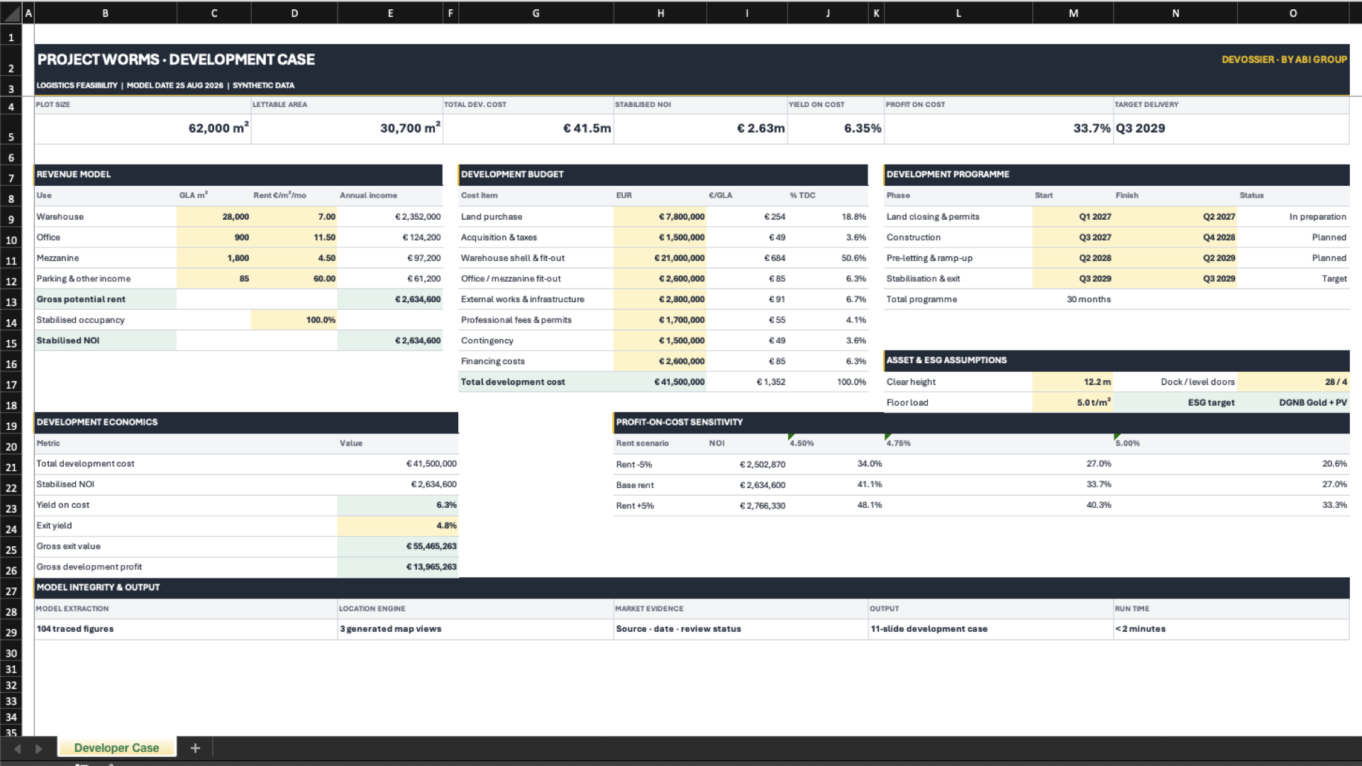Click Target delivery Q3 2029

click(1231, 128)
